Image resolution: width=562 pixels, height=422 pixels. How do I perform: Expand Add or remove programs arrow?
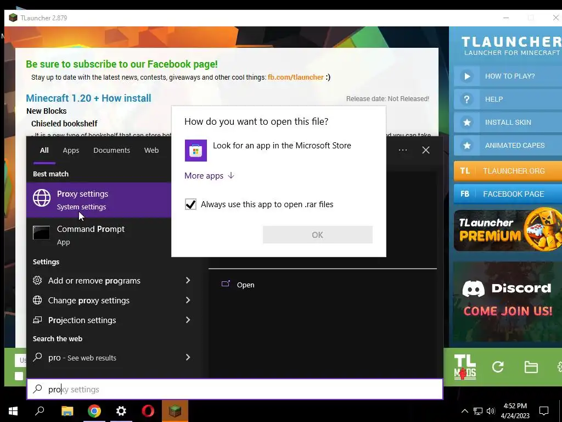pos(188,280)
